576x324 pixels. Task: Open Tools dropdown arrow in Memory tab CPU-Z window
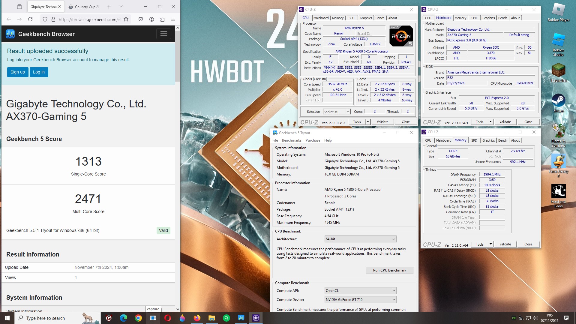[490, 244]
